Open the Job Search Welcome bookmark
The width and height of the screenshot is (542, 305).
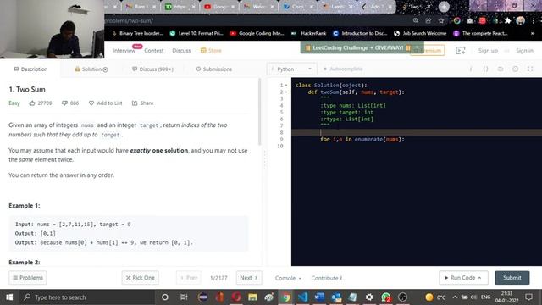[420, 33]
